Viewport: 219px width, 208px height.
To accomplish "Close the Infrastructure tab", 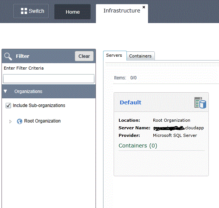I will click(144, 7).
